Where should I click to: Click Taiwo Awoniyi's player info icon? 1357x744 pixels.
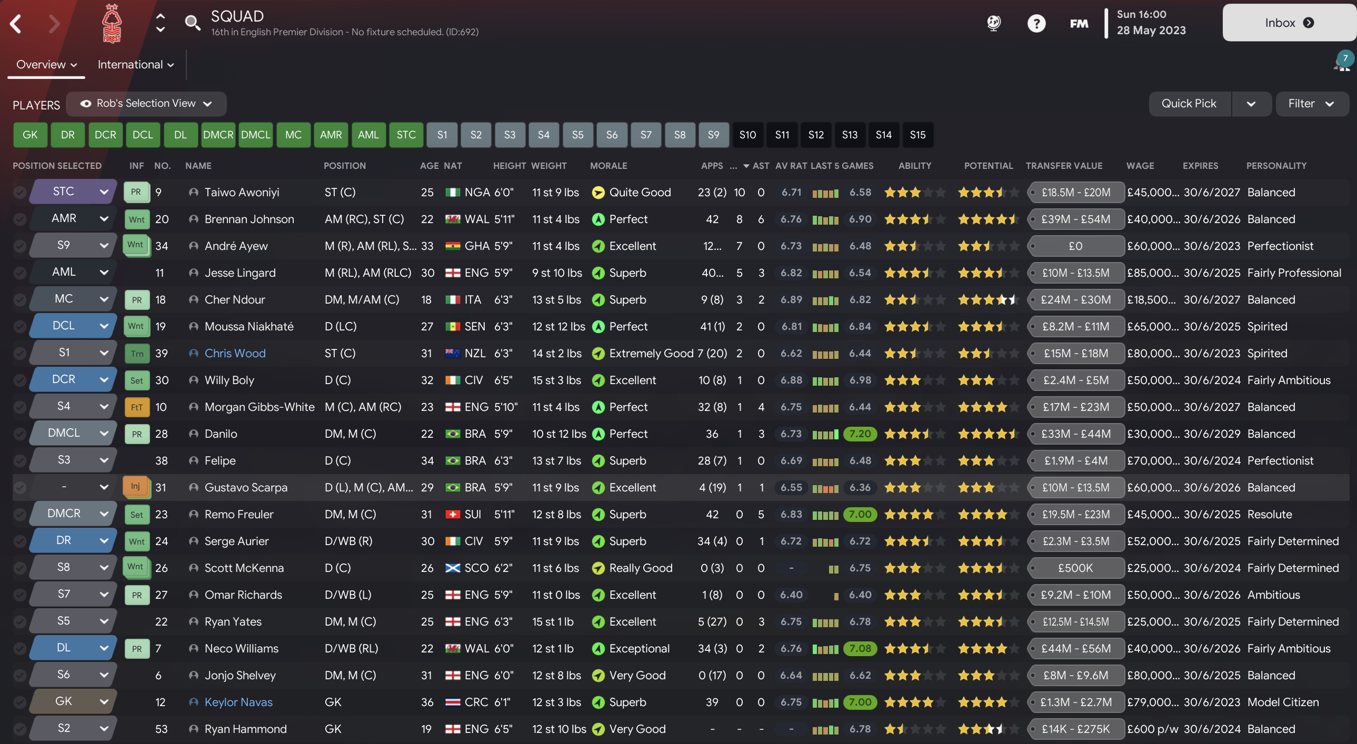193,192
